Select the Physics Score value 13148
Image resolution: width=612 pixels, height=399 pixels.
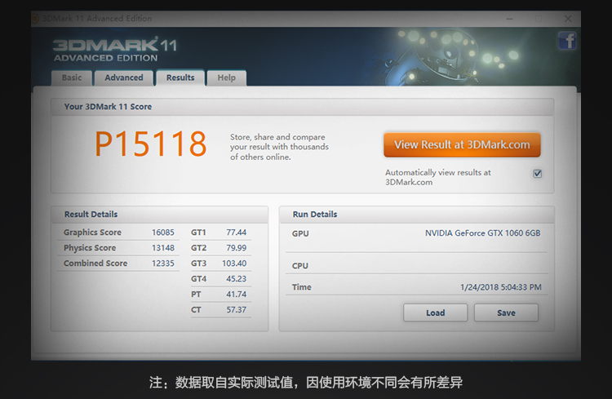click(x=162, y=248)
